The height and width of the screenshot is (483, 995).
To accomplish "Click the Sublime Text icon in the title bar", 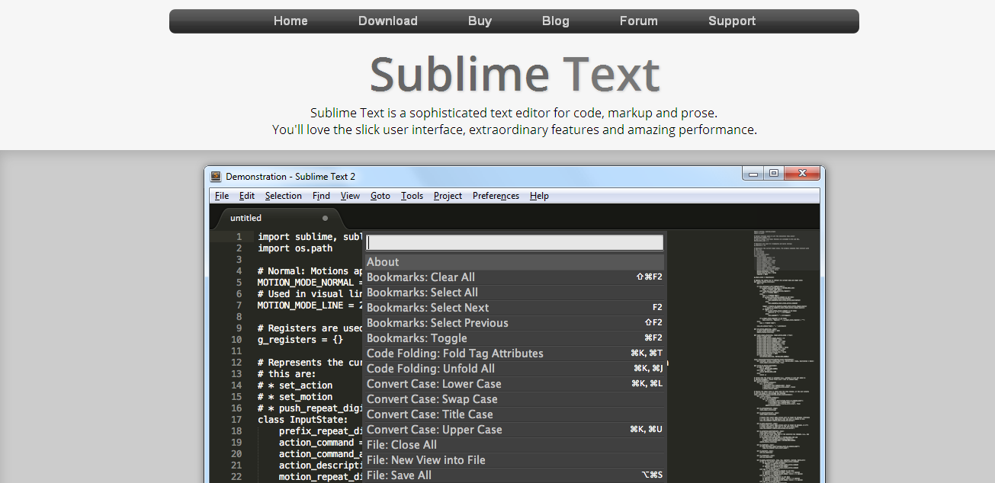I will point(216,177).
